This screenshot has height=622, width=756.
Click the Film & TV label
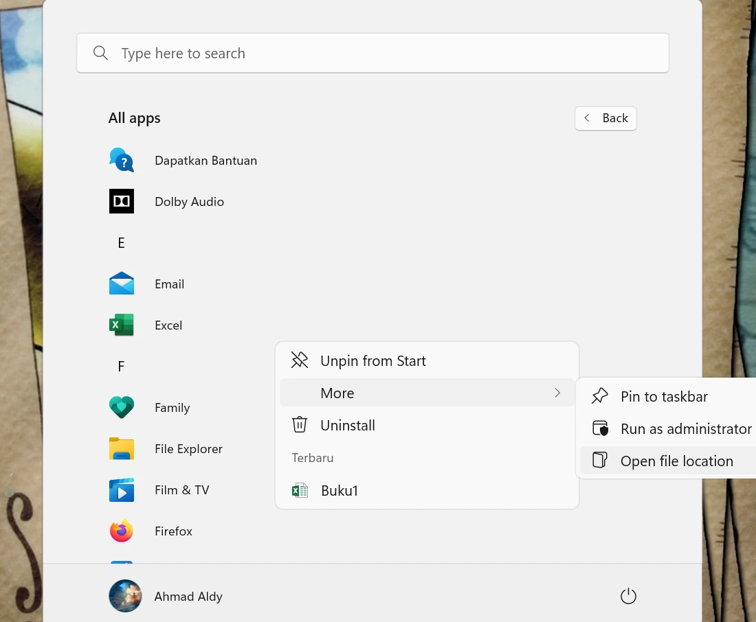tap(181, 490)
